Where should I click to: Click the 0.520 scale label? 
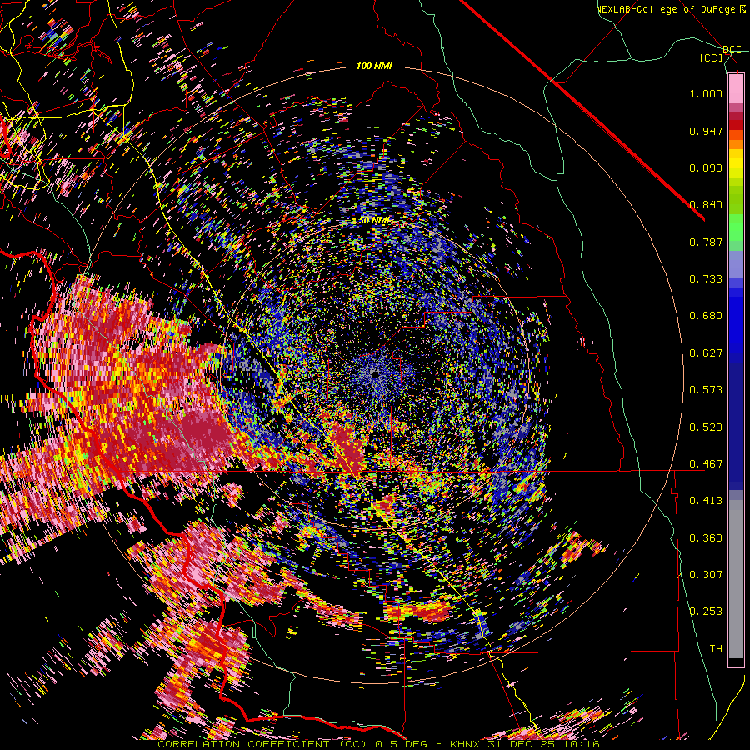(706, 427)
